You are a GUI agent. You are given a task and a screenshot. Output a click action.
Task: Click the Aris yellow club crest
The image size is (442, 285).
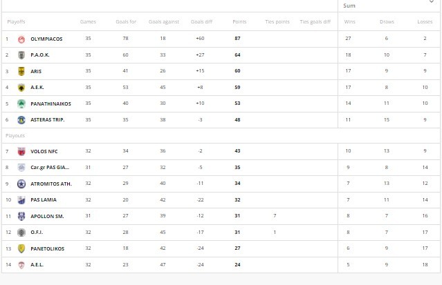pos(21,72)
